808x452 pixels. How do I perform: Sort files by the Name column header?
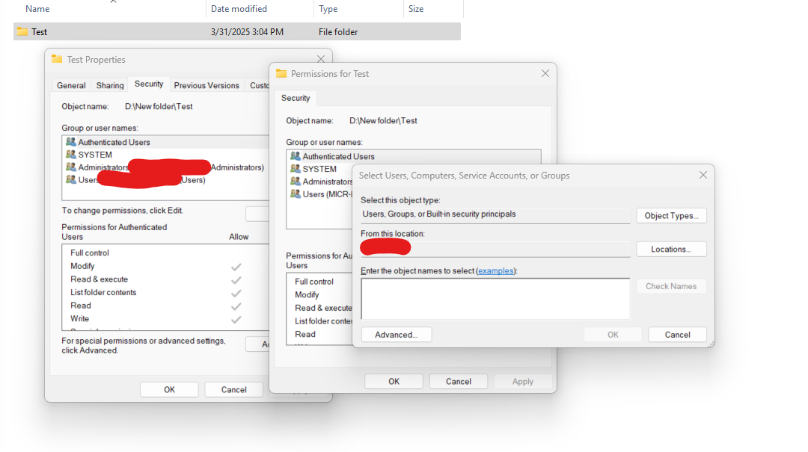[37, 9]
